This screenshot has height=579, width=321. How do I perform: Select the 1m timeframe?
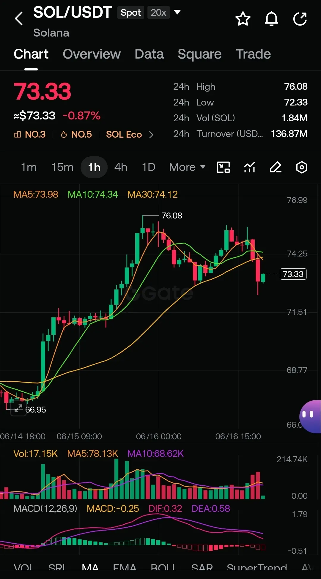click(29, 167)
